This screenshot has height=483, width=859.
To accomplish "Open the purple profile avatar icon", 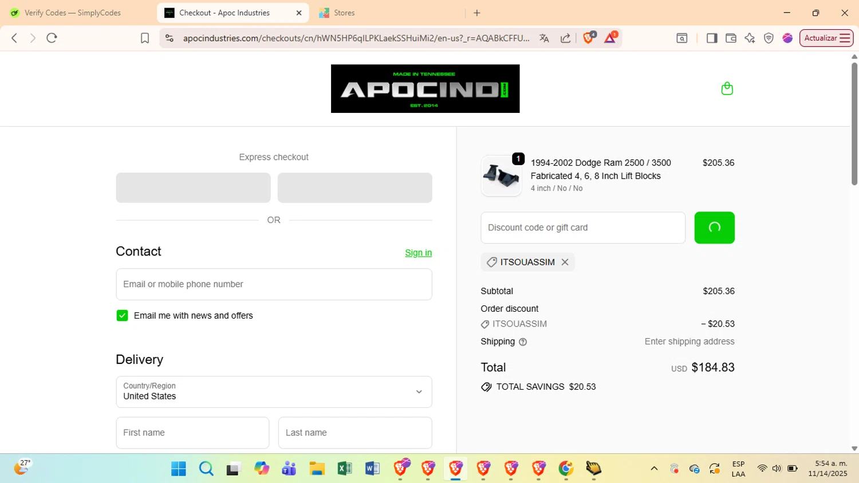I will [x=787, y=38].
